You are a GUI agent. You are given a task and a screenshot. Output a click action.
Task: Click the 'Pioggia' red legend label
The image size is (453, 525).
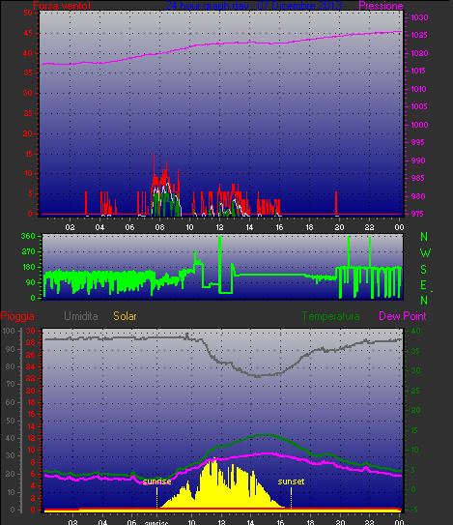pyautogui.click(x=17, y=316)
